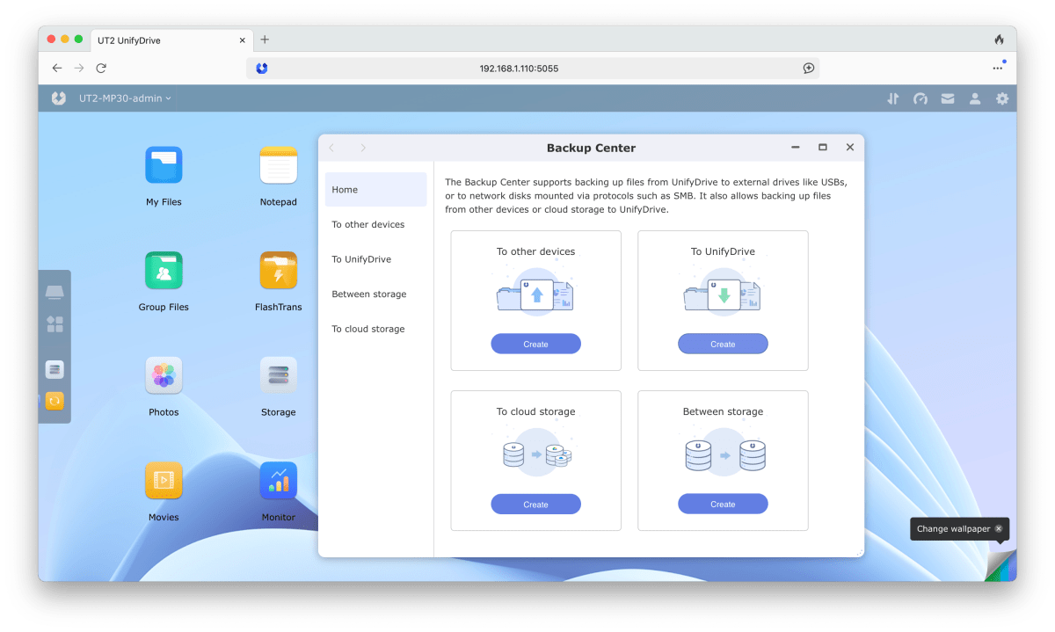Click the Between storage card title
The height and width of the screenshot is (632, 1055).
(x=723, y=411)
